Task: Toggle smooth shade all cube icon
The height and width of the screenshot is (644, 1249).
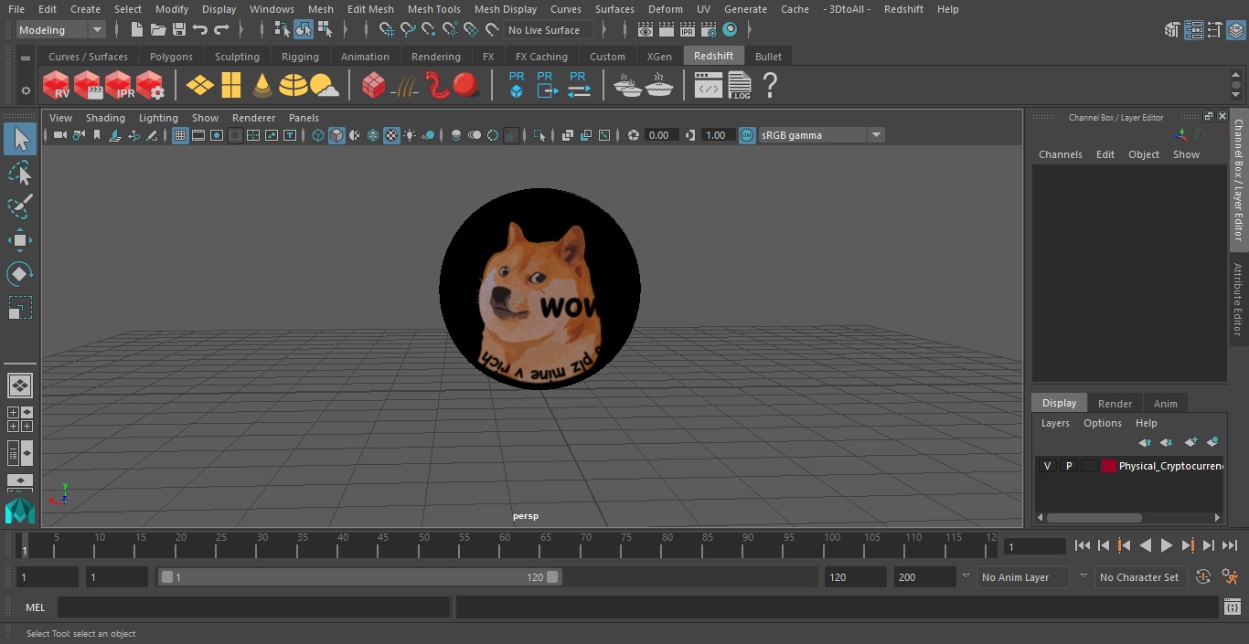Action: (x=336, y=135)
